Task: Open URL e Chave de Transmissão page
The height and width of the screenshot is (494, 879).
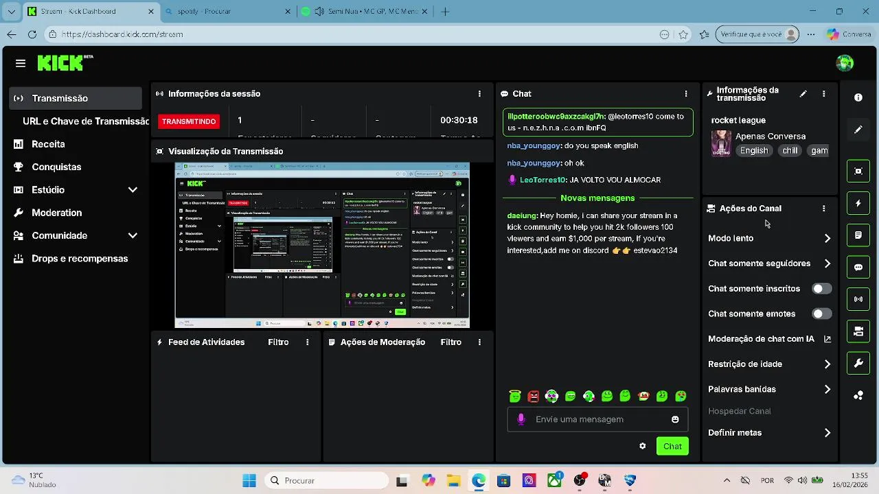Action: 85,121
